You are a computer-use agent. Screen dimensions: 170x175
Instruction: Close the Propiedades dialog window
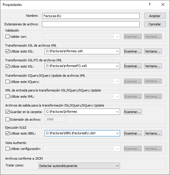[x=163, y=5]
